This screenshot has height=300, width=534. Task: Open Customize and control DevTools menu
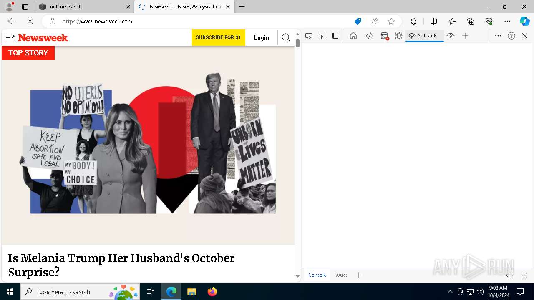(498, 36)
